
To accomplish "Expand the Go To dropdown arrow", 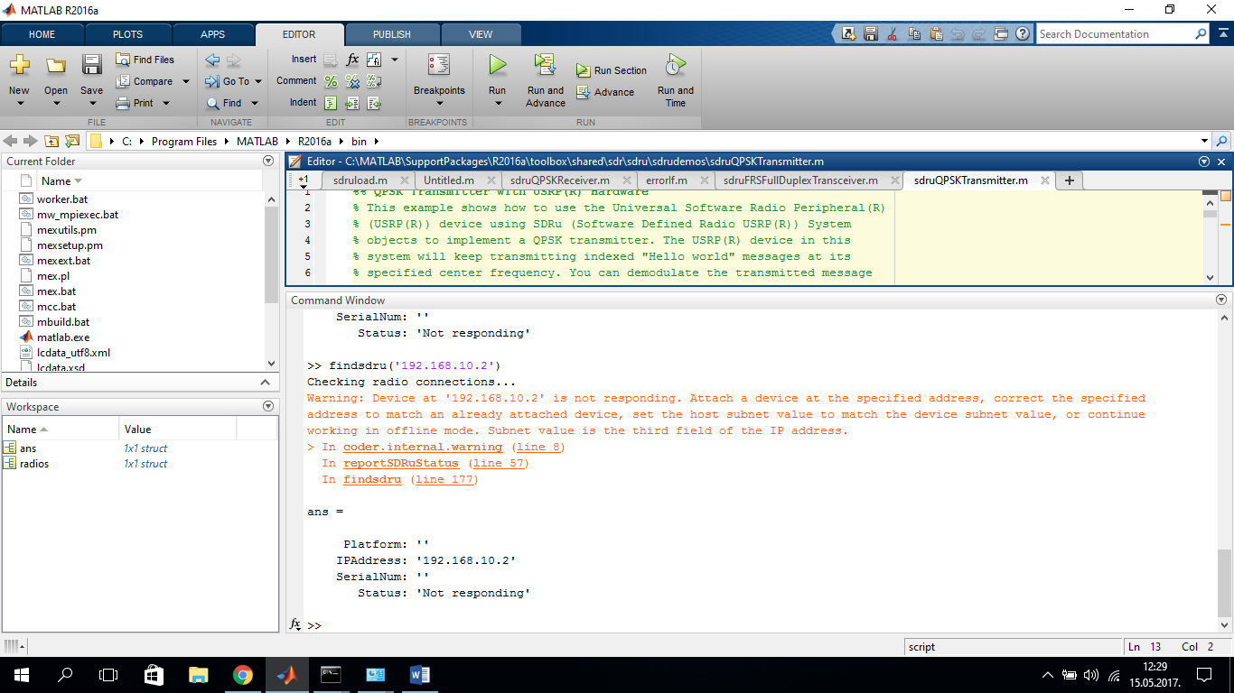I will point(258,81).
